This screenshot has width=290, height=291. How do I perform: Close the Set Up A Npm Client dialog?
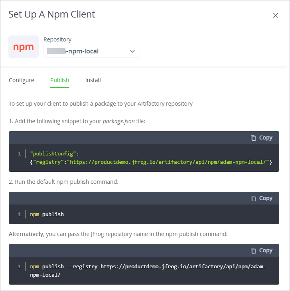tap(276, 15)
